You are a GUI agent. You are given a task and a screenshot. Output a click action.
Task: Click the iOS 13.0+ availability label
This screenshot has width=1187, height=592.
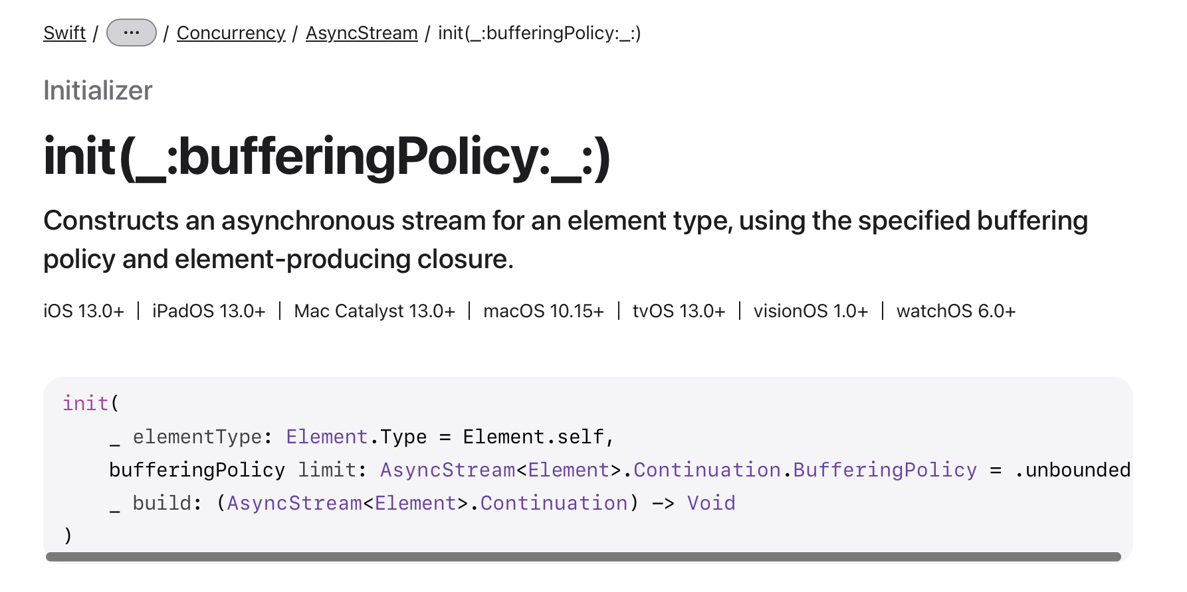tap(84, 311)
